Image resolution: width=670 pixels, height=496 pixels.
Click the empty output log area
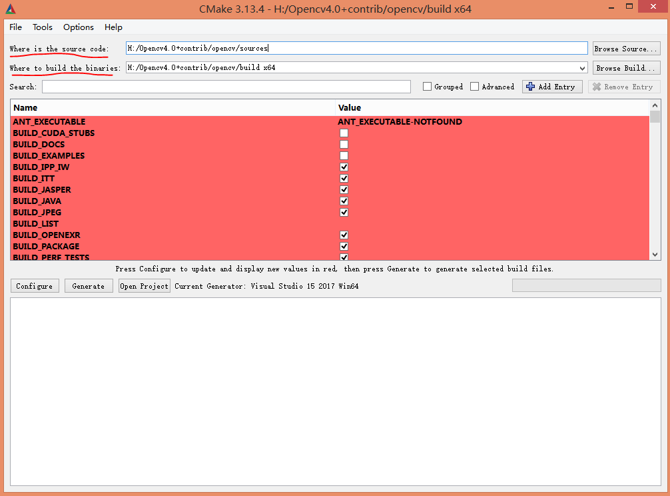[336, 392]
